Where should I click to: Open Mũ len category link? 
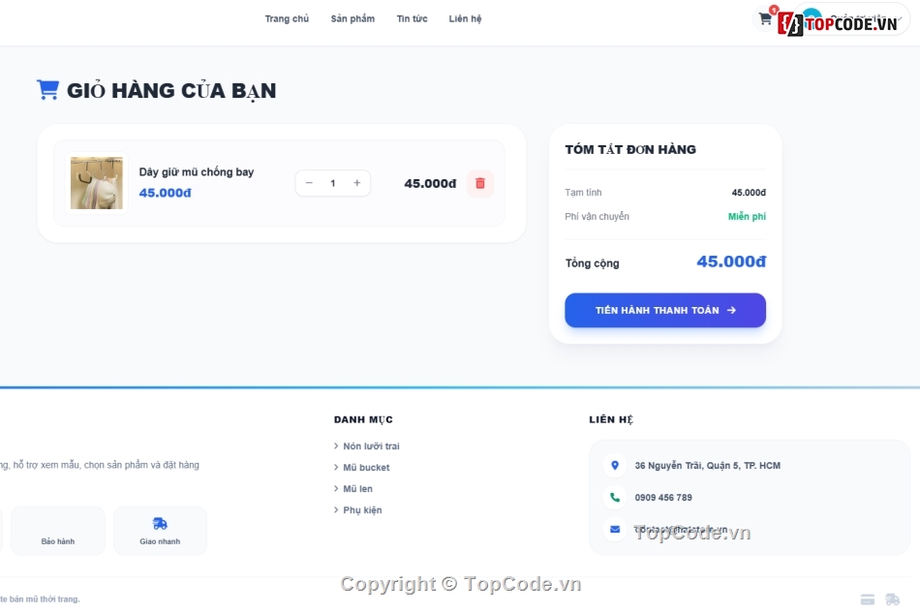[358, 488]
